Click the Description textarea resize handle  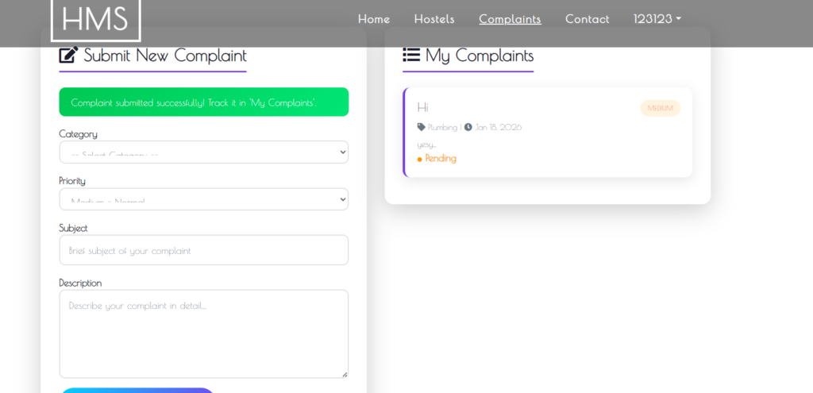click(x=345, y=374)
